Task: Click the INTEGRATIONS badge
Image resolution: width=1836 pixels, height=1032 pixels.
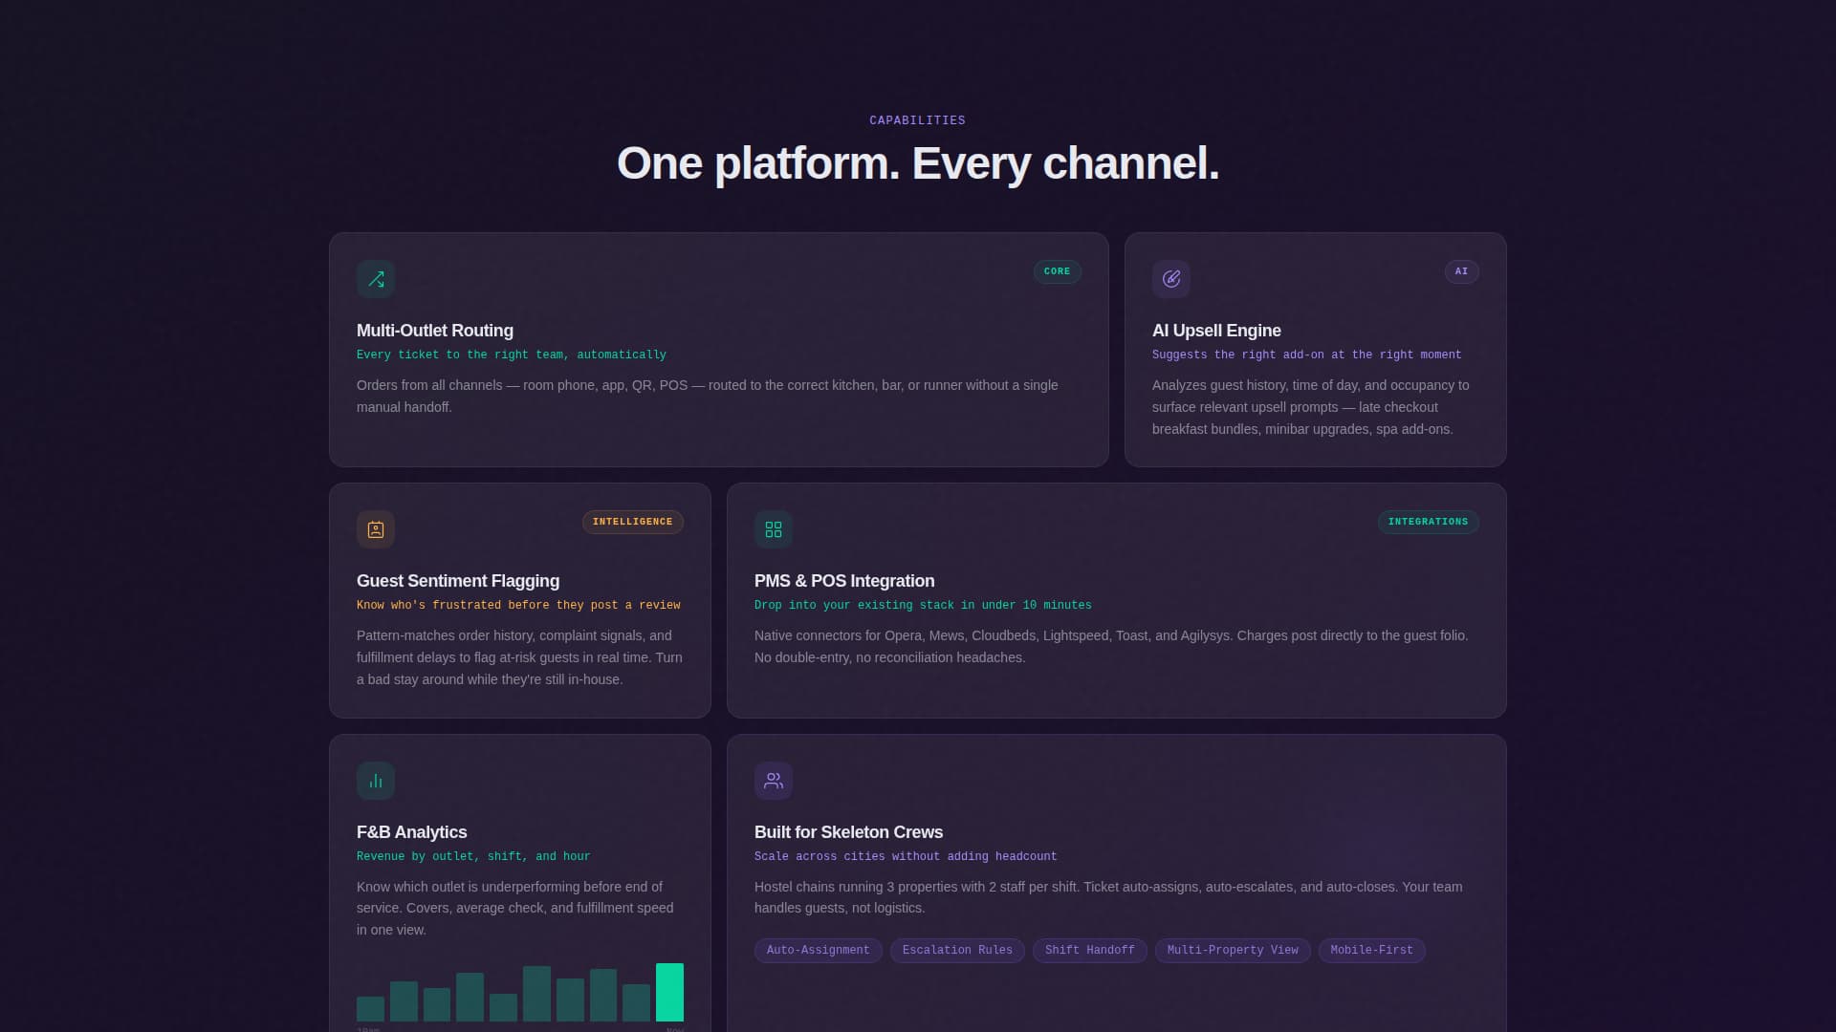Action: tap(1429, 522)
